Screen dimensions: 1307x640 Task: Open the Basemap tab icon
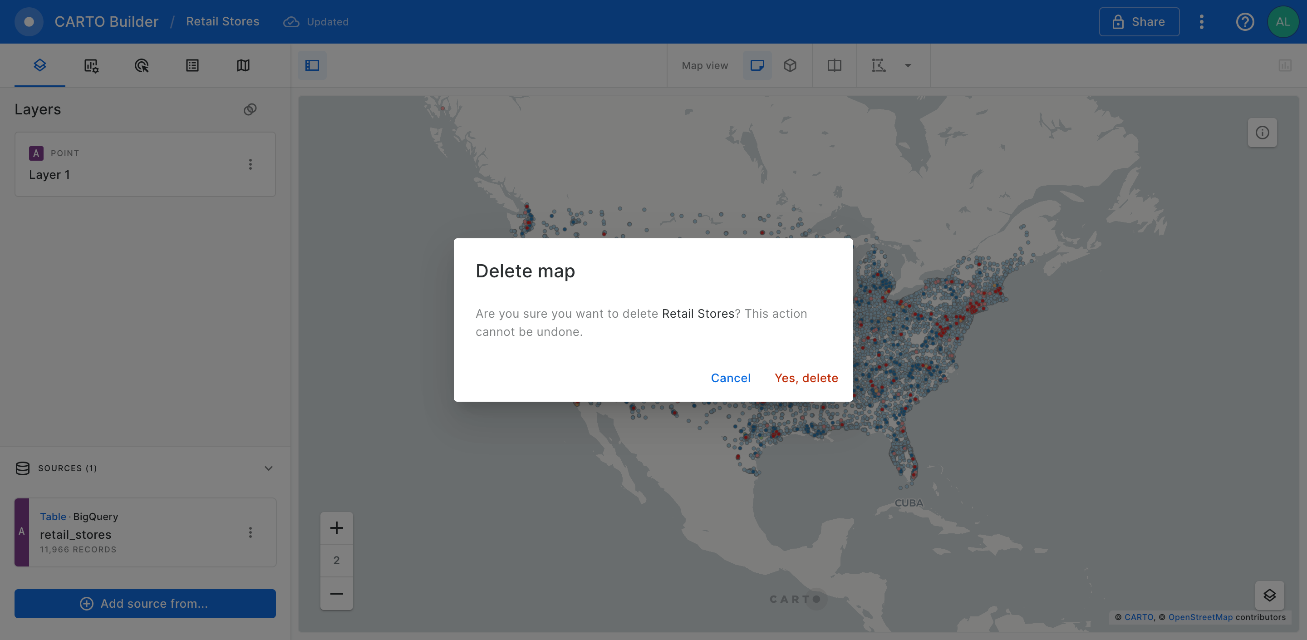click(x=243, y=65)
